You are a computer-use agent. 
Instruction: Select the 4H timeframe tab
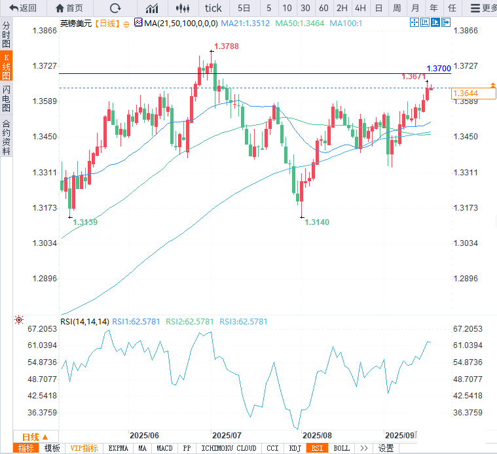360,8
